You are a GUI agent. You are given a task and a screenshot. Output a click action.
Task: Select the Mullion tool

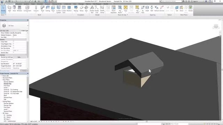coord(69,9)
